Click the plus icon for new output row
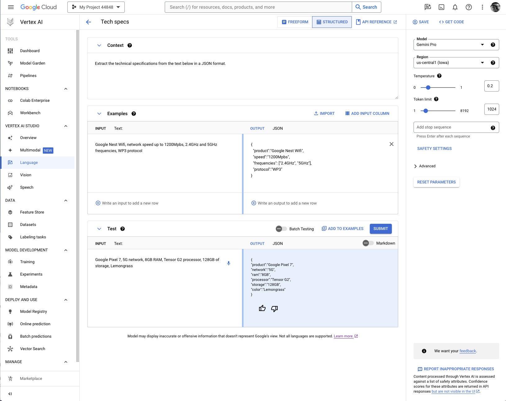 [253, 203]
